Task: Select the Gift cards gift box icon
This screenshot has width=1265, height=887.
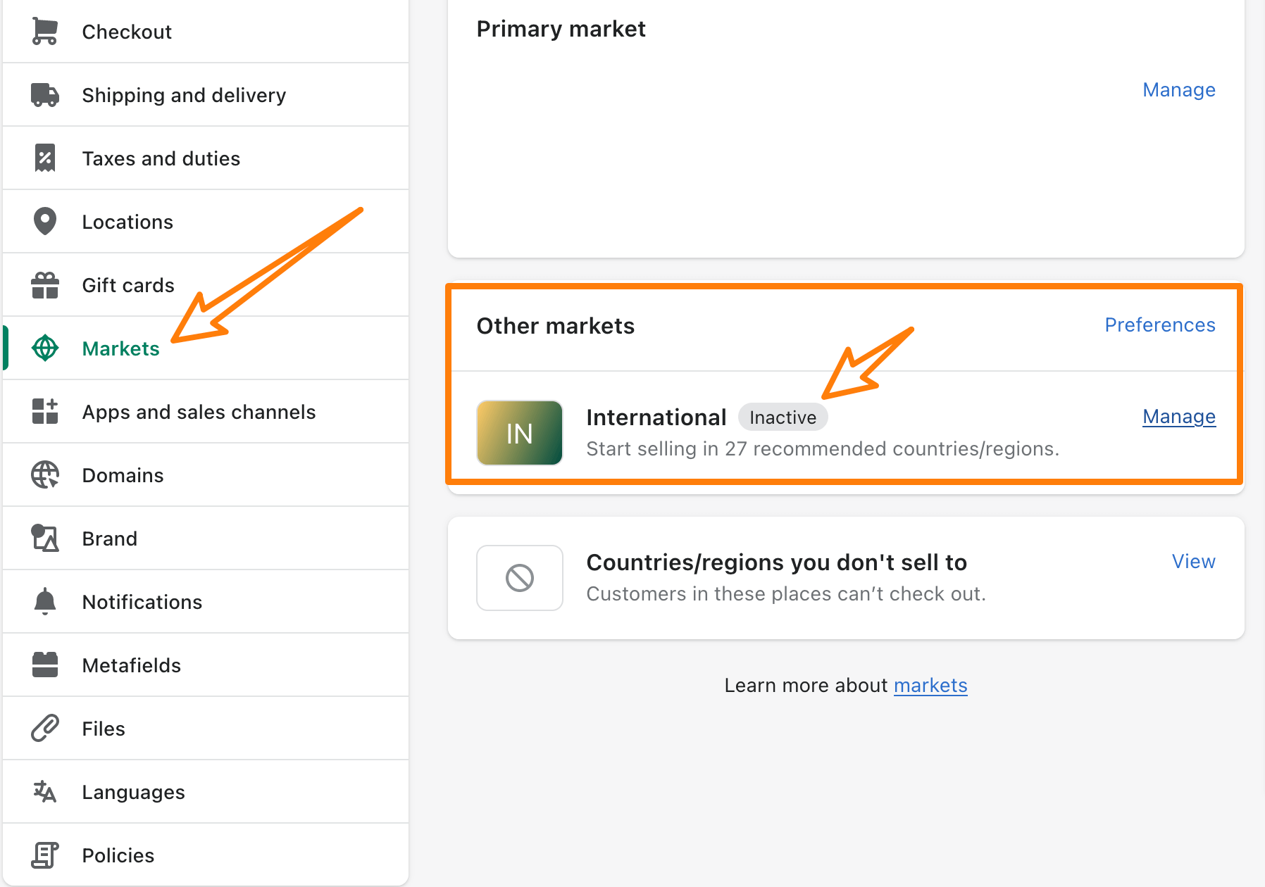Action: point(44,284)
